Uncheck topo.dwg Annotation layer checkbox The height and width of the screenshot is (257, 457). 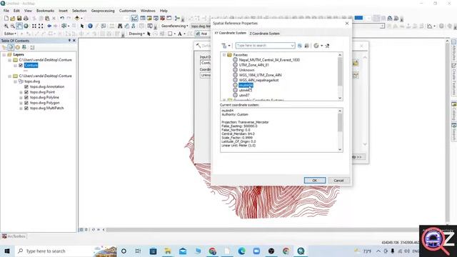coord(26,87)
